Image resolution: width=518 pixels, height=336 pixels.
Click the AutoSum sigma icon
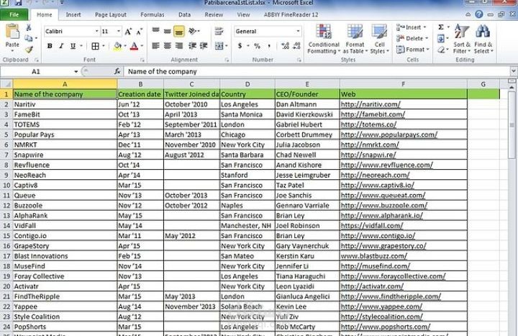(x=441, y=27)
